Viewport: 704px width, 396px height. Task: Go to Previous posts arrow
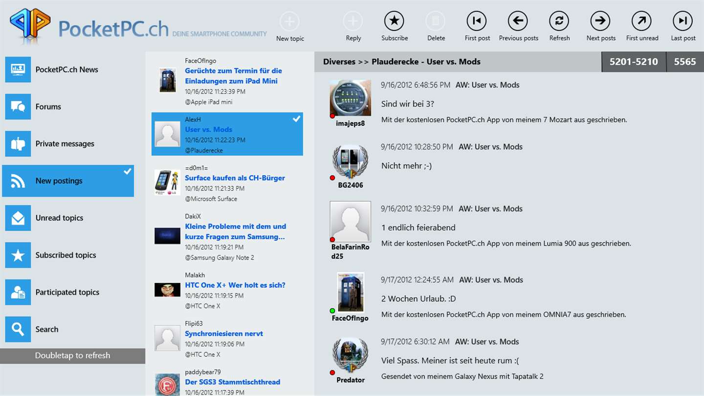pyautogui.click(x=518, y=22)
